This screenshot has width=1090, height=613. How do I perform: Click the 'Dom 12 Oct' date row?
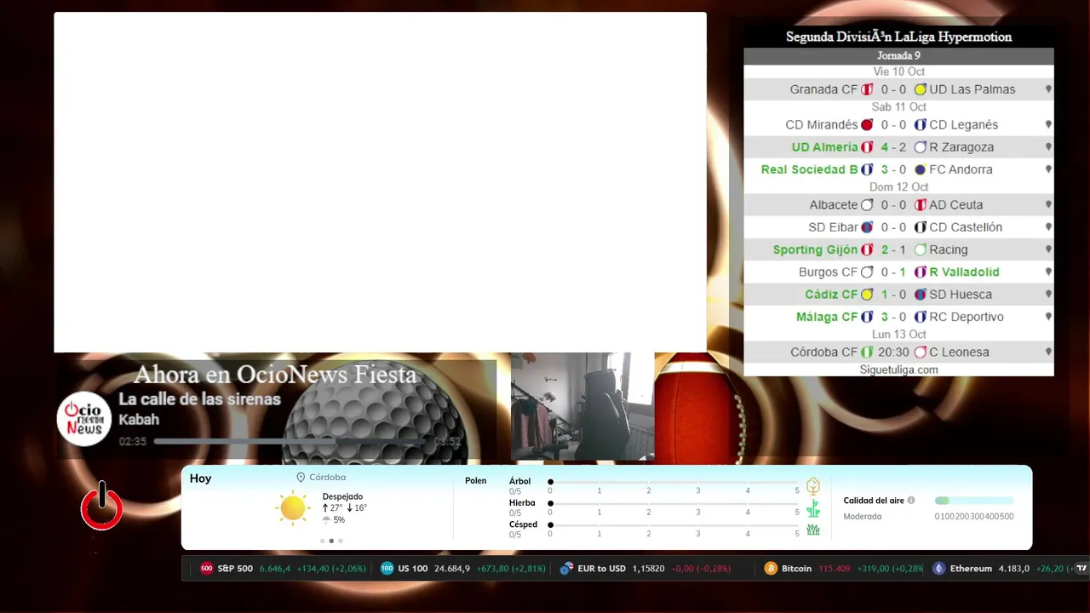click(x=898, y=187)
